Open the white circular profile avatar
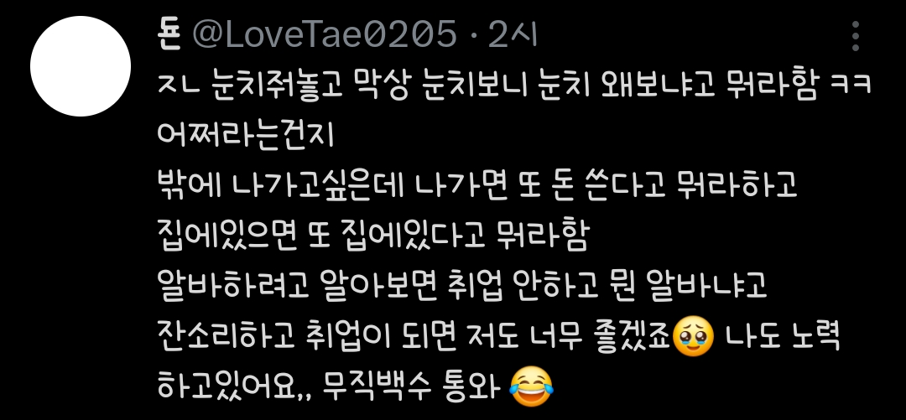 [x=81, y=66]
